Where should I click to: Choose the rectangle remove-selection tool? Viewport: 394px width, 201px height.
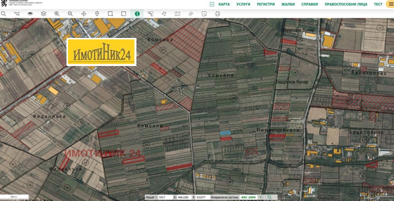tap(124, 14)
